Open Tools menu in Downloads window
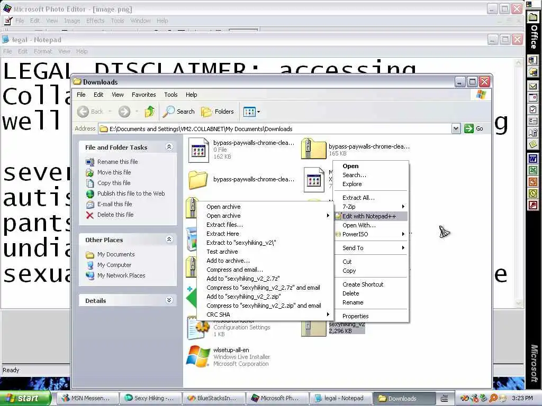This screenshot has height=406, width=542. (171, 95)
